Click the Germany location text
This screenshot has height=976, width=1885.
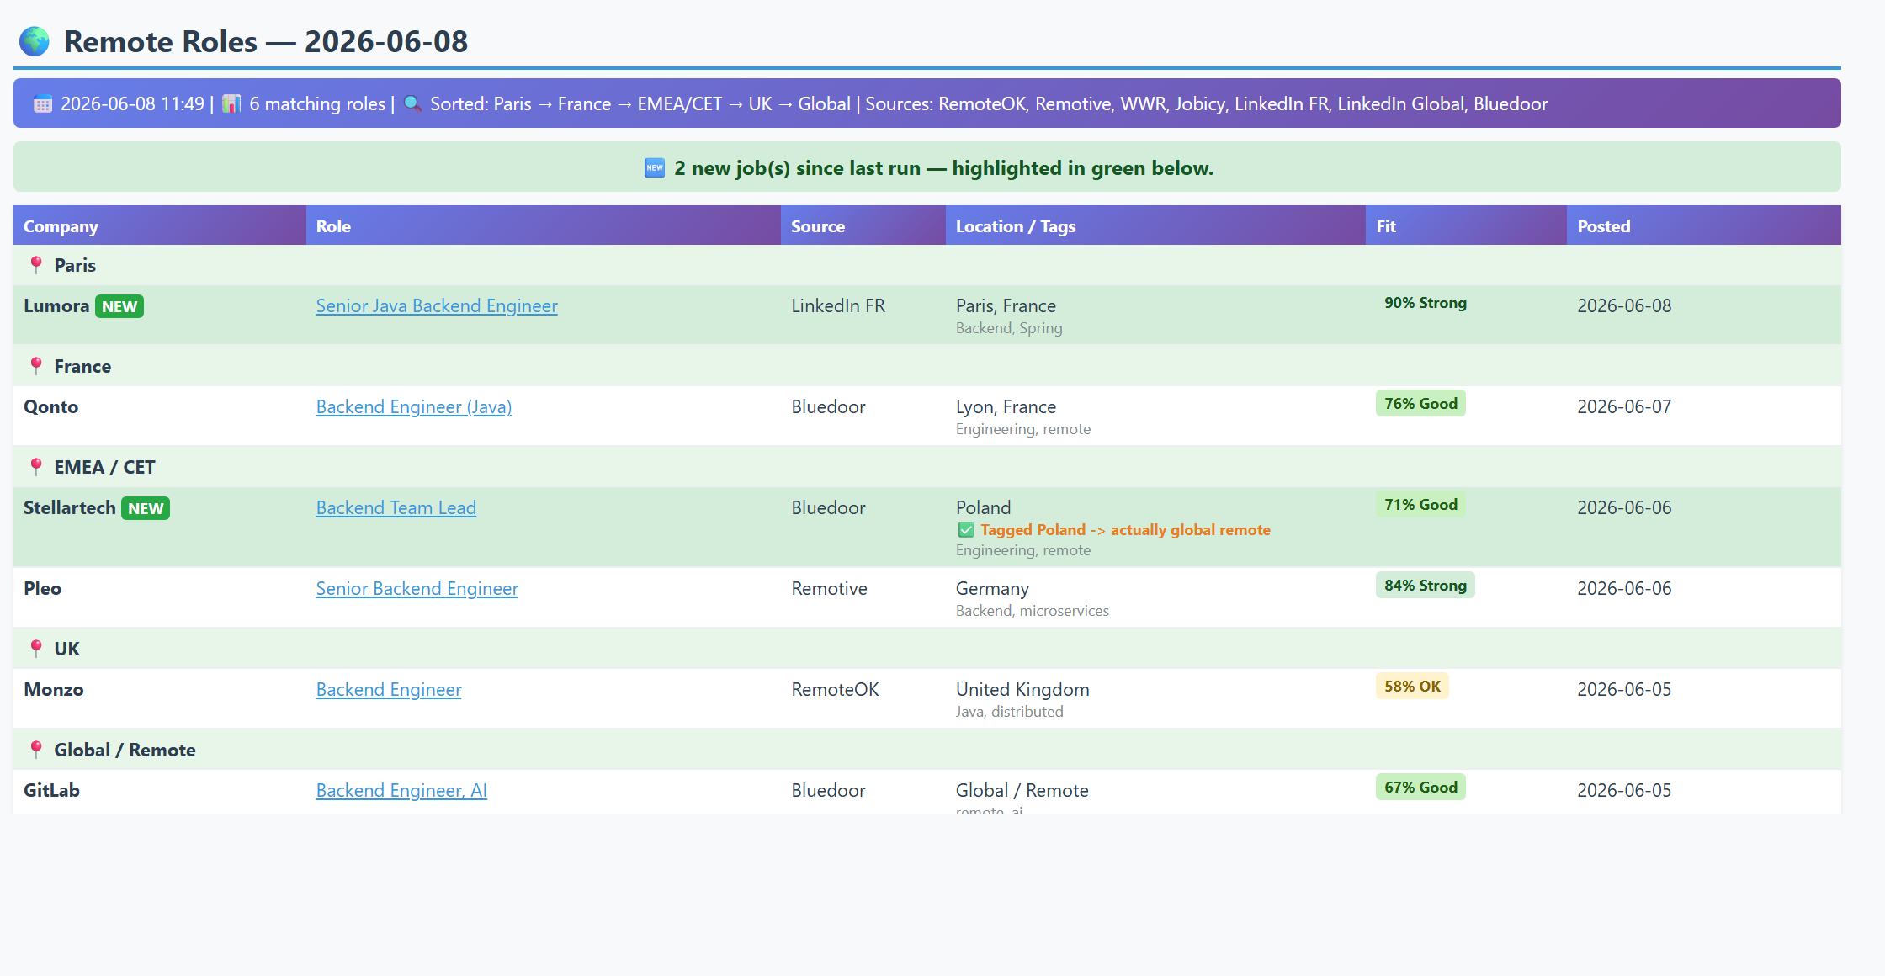[992, 589]
